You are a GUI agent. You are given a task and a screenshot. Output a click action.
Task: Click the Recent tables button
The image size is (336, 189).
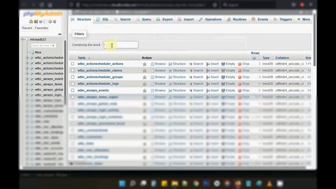pyautogui.click(x=27, y=28)
